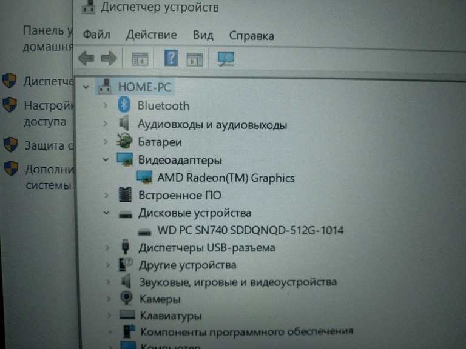466x349 pixels.
Task: Open the Help question-mark toolbar icon
Action: tap(171, 58)
